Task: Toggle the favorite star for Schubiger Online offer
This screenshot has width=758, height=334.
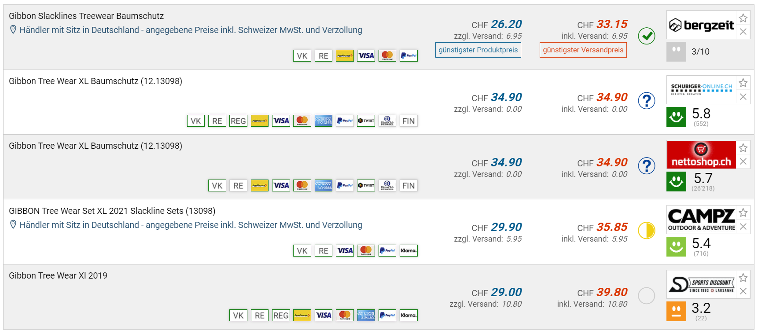Action: (x=743, y=83)
